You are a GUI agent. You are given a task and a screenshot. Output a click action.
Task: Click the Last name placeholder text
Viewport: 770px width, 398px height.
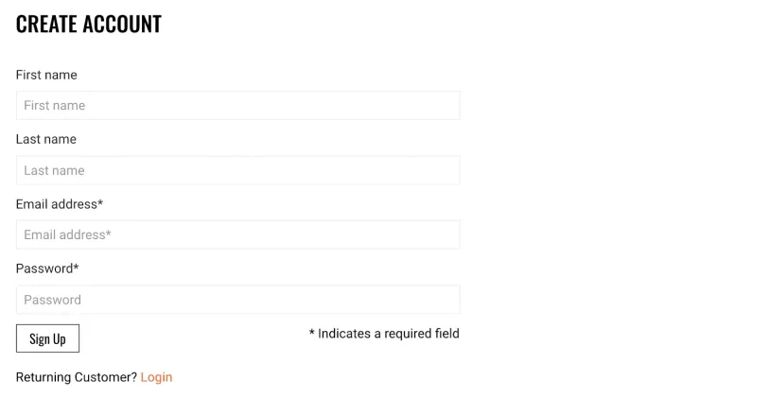(x=54, y=170)
